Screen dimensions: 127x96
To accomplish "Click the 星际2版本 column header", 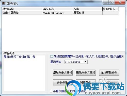I will click(110, 9).
